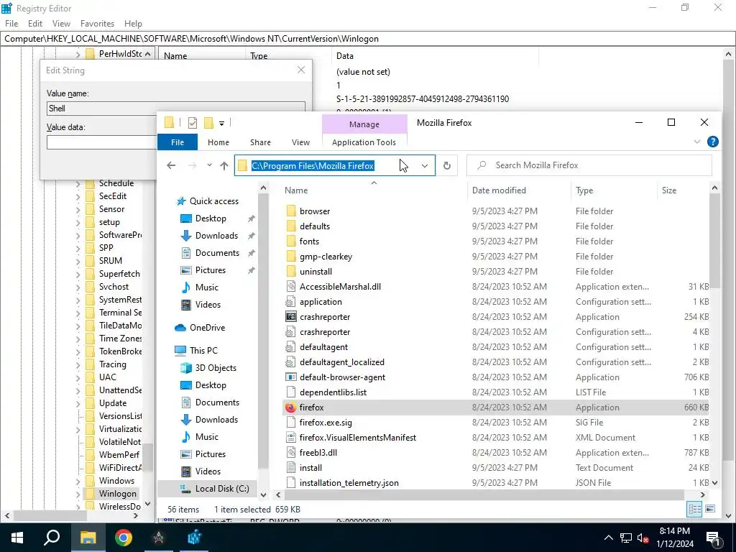Viewport: 736px width, 552px height.
Task: Switch to details view layout
Action: click(x=694, y=510)
